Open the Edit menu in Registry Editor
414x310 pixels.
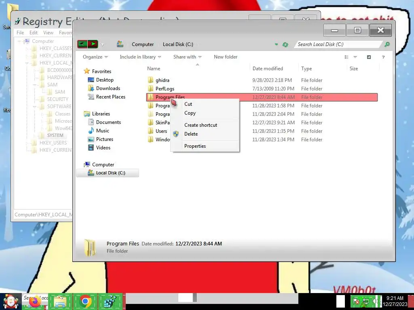coord(33,33)
